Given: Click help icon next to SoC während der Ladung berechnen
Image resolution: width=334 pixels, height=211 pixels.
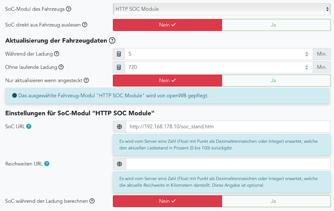Looking at the screenshot, I should (x=92, y=201).
